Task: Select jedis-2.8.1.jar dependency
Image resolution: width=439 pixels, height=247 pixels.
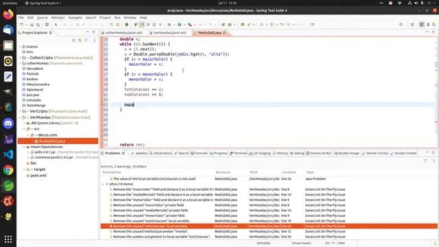Action: pyautogui.click(x=45, y=152)
